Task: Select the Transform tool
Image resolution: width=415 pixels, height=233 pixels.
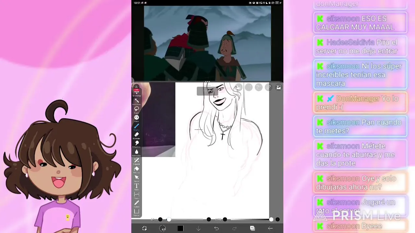Action: [136, 93]
